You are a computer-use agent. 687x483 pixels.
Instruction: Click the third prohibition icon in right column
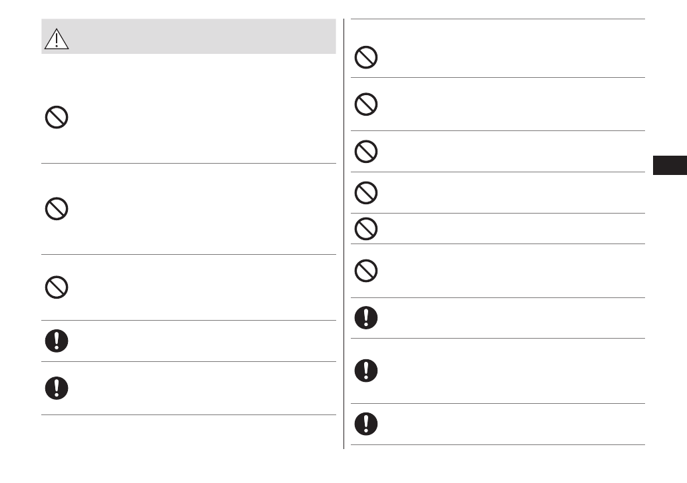366,152
